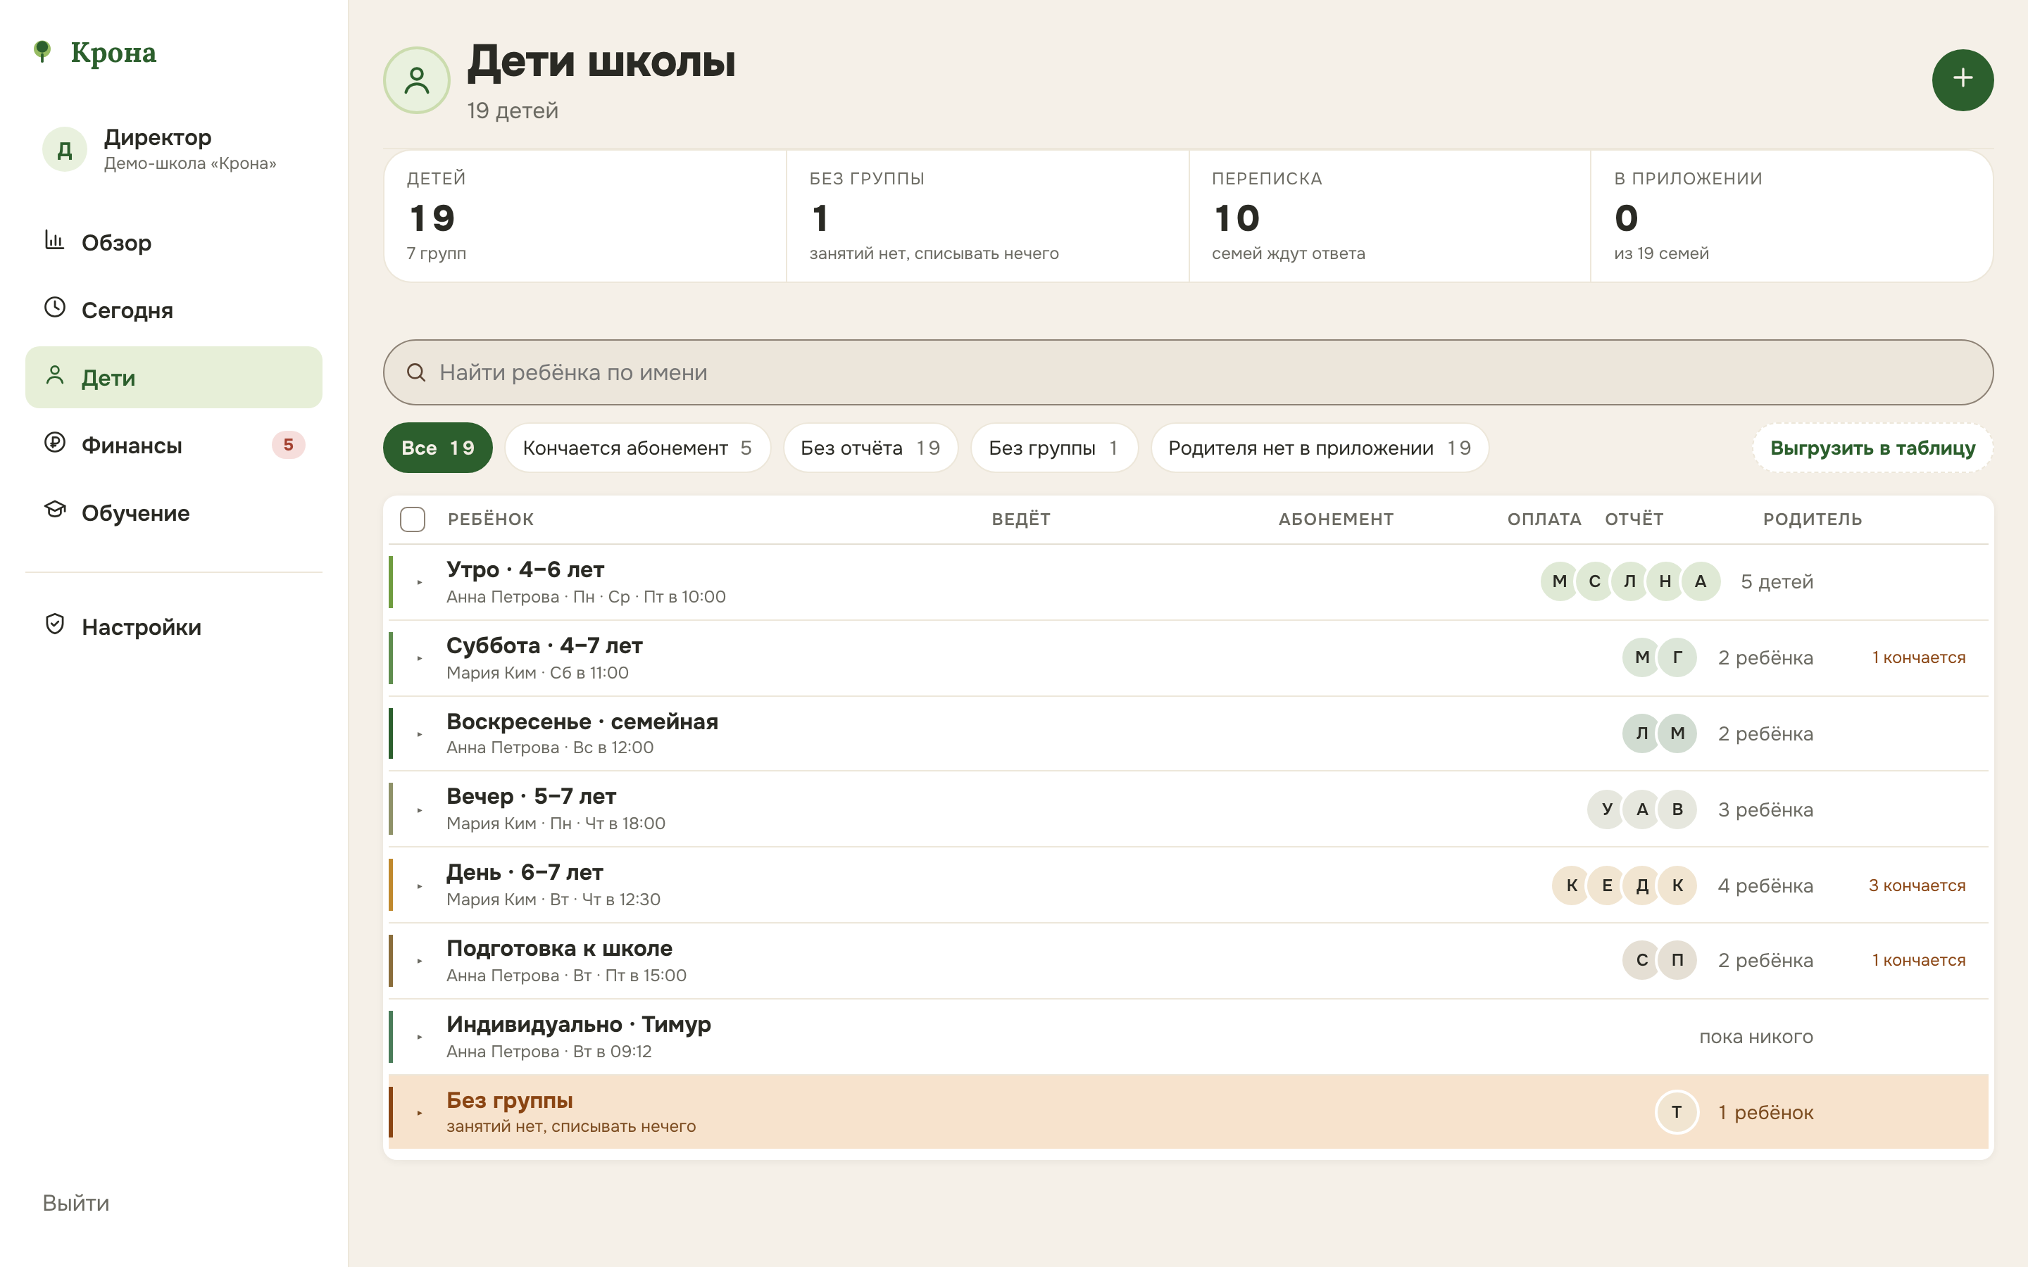Open Настройки from the sidebar
The width and height of the screenshot is (2028, 1267).
173,626
